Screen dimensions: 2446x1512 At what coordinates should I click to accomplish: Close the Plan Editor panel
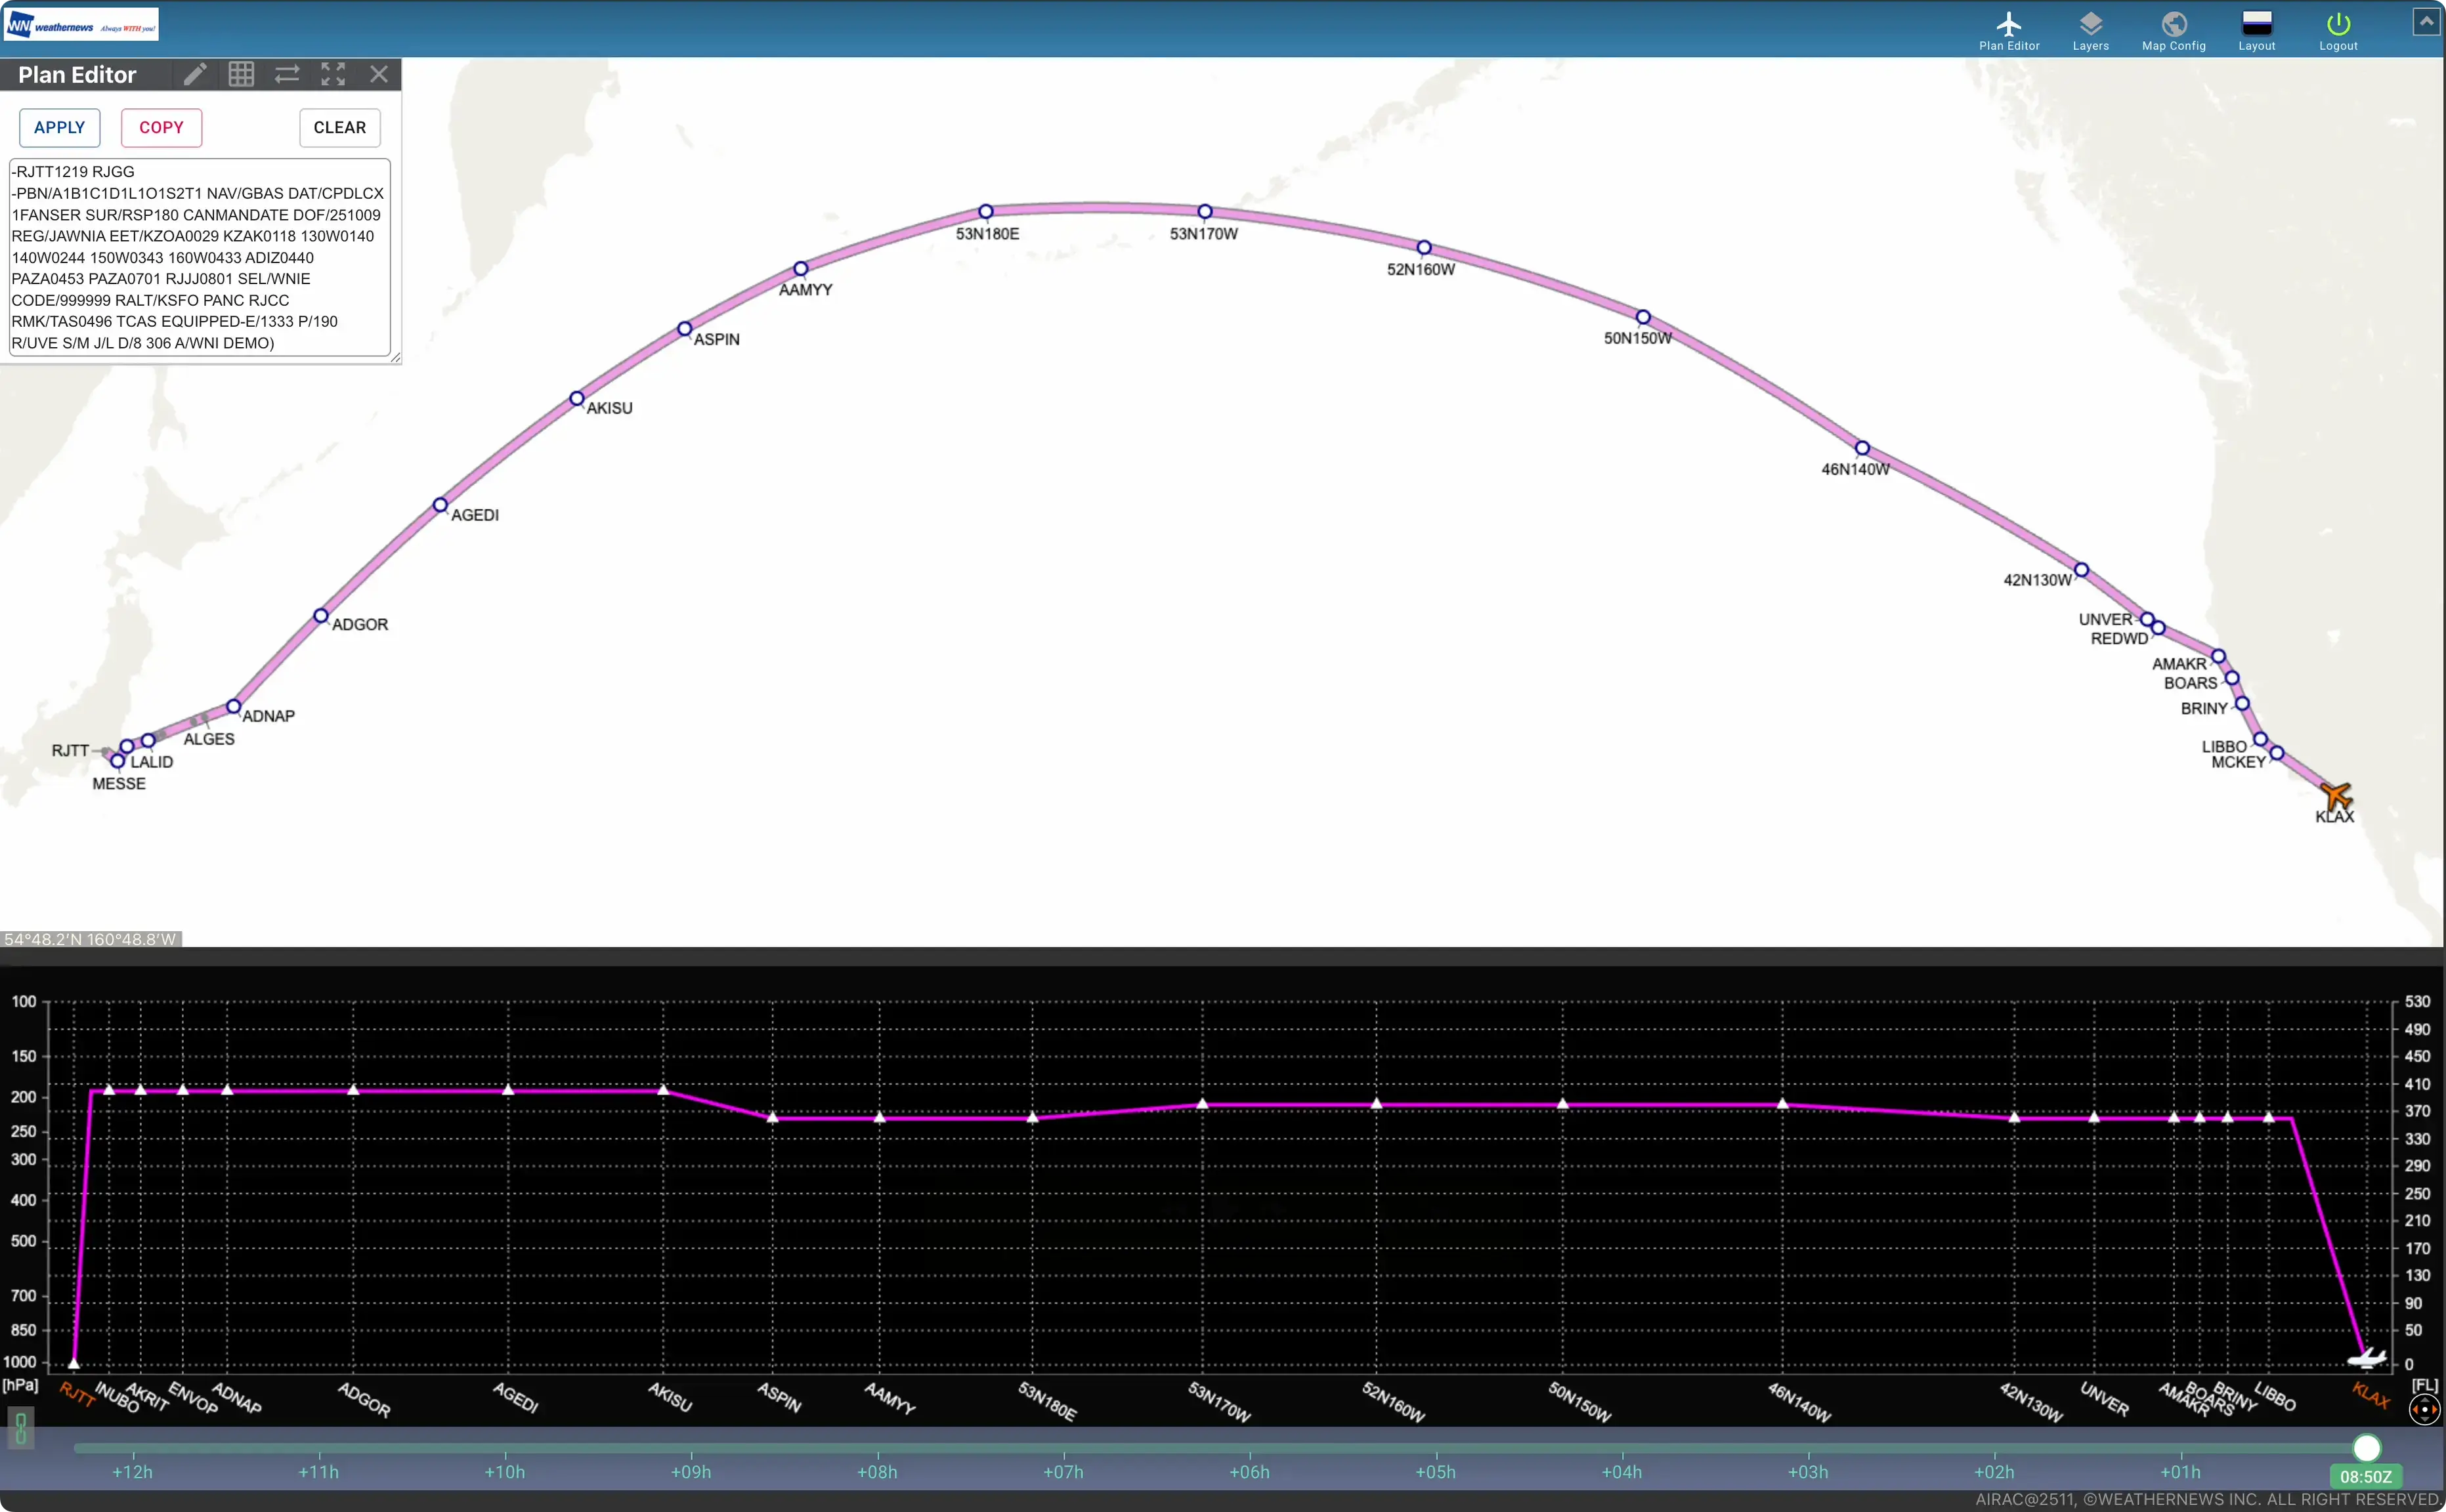tap(379, 74)
